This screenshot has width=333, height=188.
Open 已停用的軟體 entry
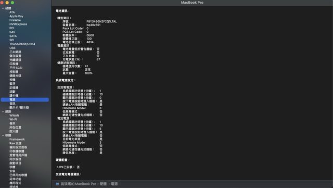point(18,175)
